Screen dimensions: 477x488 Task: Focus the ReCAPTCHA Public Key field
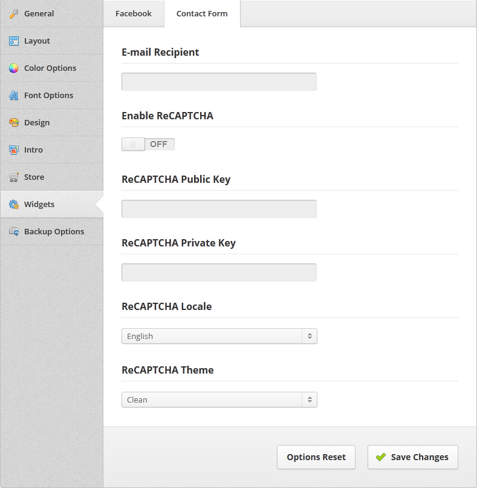click(219, 209)
